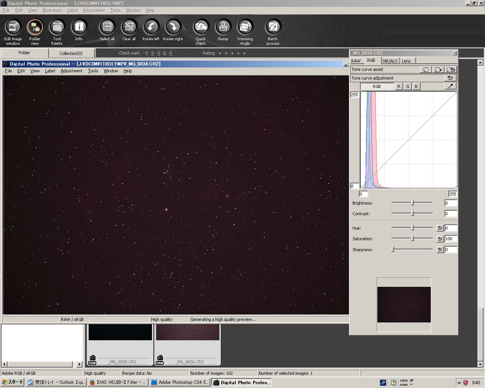Image resolution: width=485 pixels, height=388 pixels.
Task: Open the taskbar help question mark icon
Action: click(393, 383)
